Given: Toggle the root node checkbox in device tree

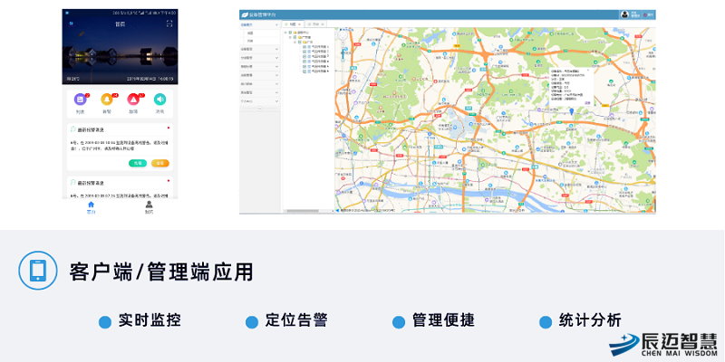Looking at the screenshot, I should [x=291, y=33].
